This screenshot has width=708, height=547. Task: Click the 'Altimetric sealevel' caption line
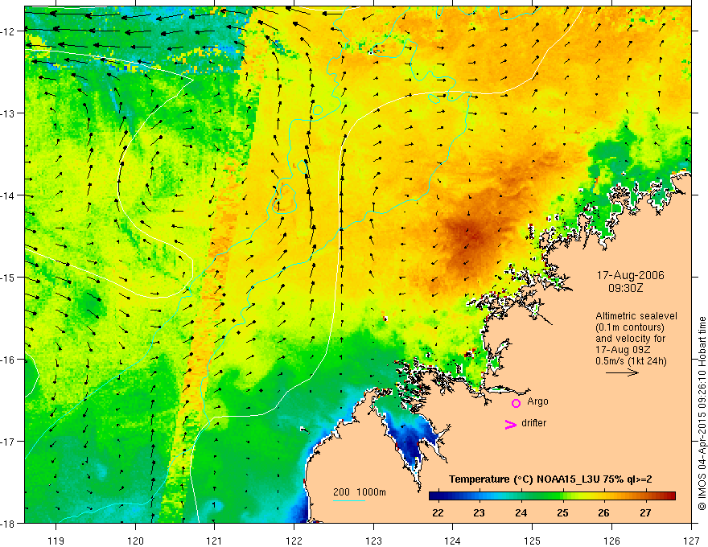tap(636, 316)
